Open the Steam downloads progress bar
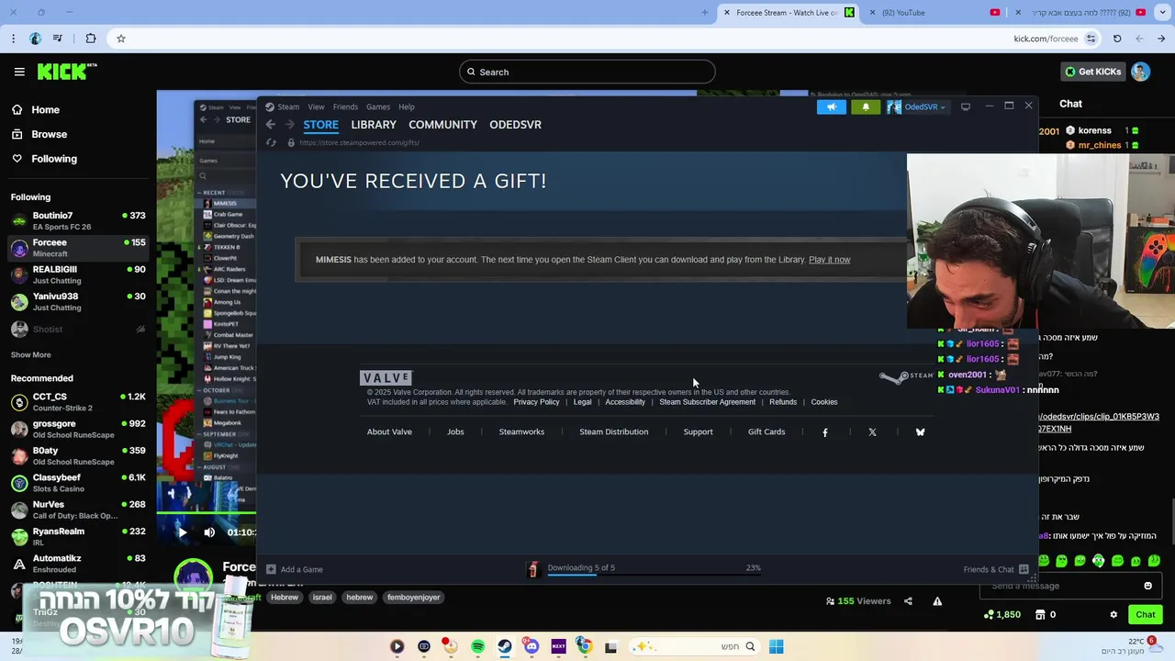This screenshot has height=661, width=1175. coord(654,573)
